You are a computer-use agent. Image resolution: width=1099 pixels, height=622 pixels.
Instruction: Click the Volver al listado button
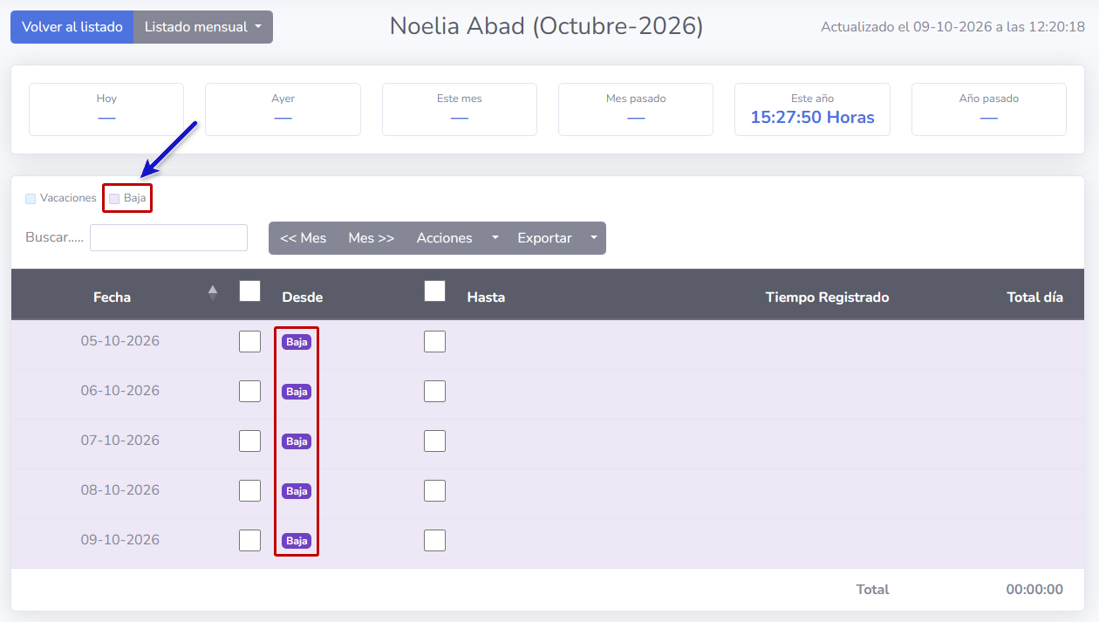(x=72, y=27)
